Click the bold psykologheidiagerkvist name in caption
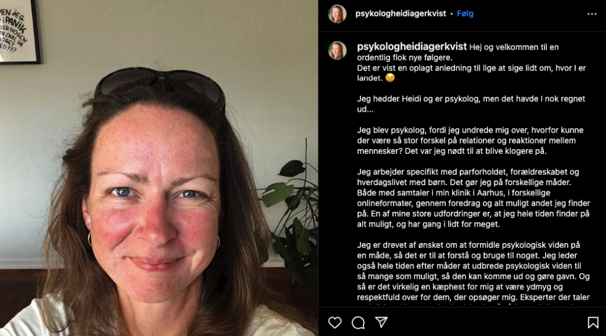This screenshot has height=336, width=606. pos(412,47)
